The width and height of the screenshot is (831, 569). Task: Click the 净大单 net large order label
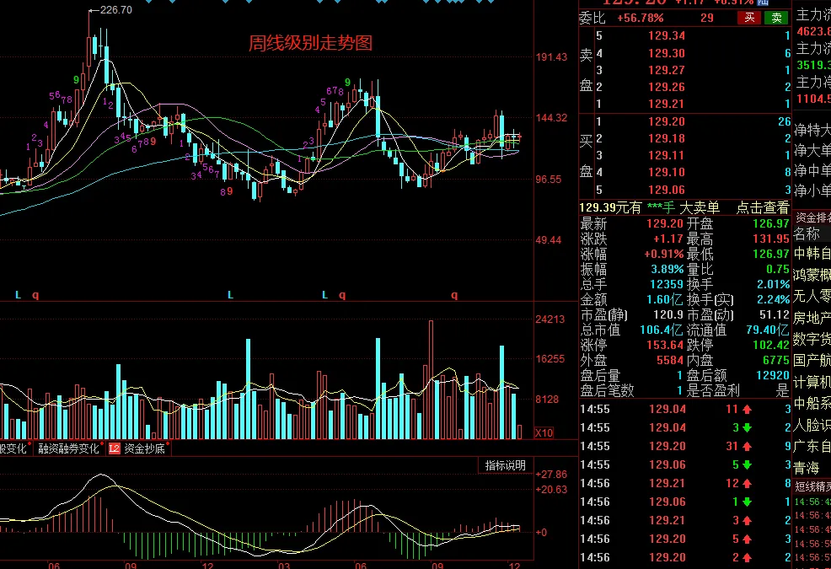812,150
